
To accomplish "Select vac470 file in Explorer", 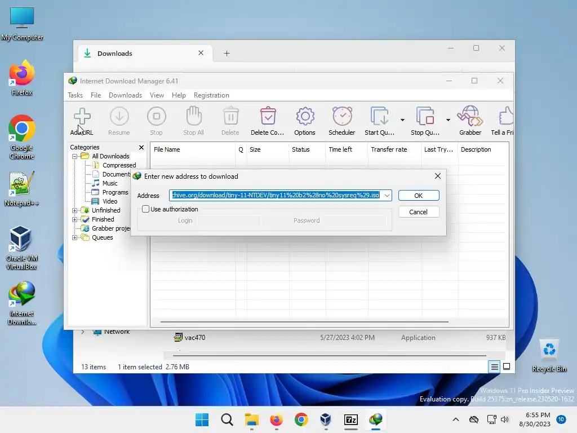I will click(x=195, y=338).
